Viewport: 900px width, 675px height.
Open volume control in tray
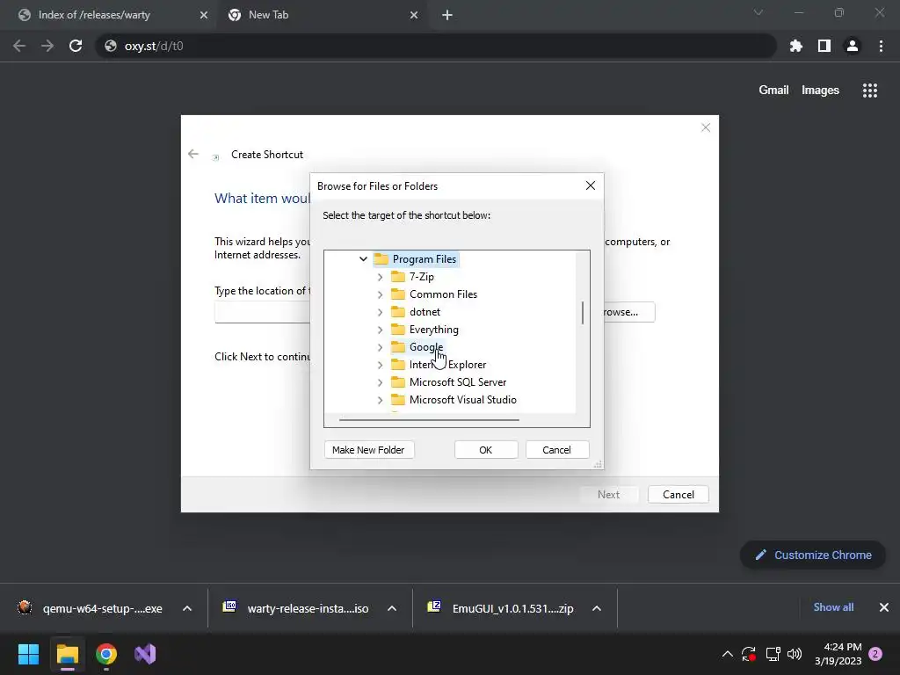pos(795,654)
